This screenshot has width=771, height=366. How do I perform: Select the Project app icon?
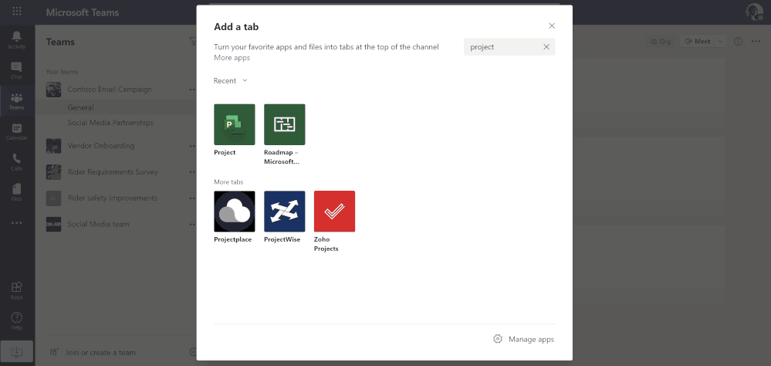(234, 124)
